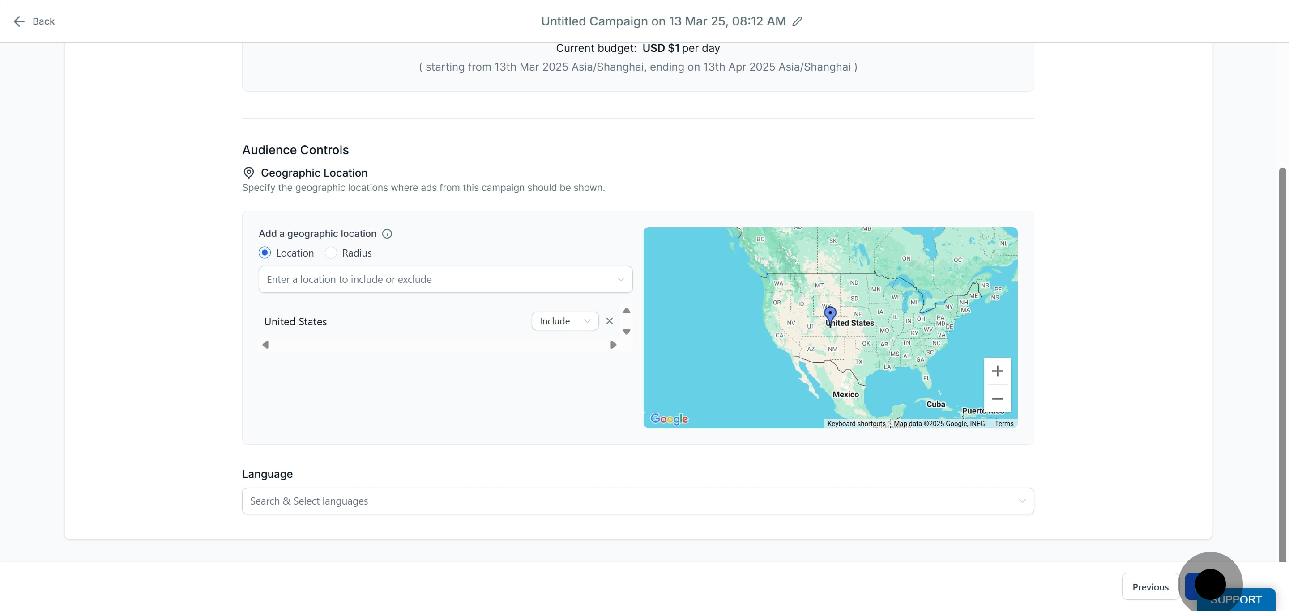Click the Mexico label on map
Screen dimensions: 1289x611
[x=845, y=395]
